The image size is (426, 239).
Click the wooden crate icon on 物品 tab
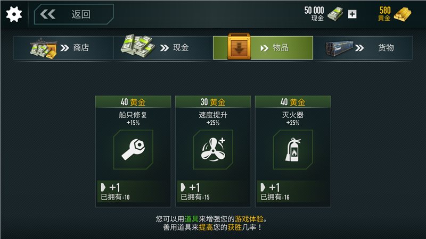click(x=239, y=46)
